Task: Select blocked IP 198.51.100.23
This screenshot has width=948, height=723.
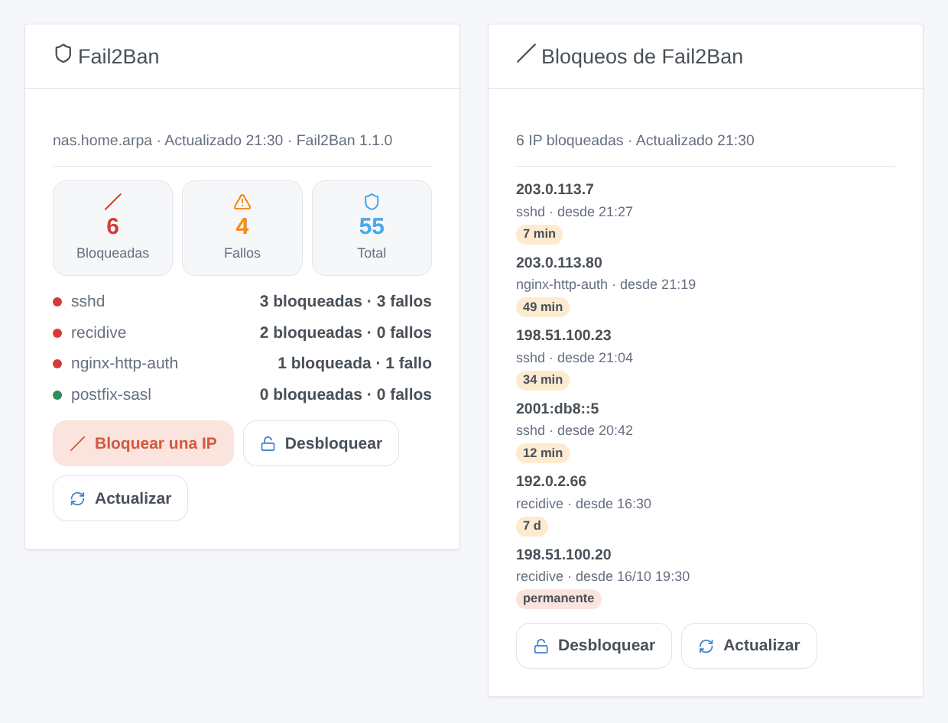Action: click(x=563, y=336)
